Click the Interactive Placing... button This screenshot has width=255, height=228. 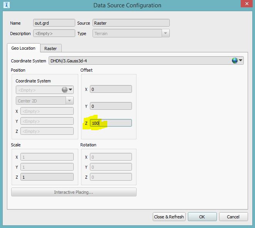click(74, 192)
